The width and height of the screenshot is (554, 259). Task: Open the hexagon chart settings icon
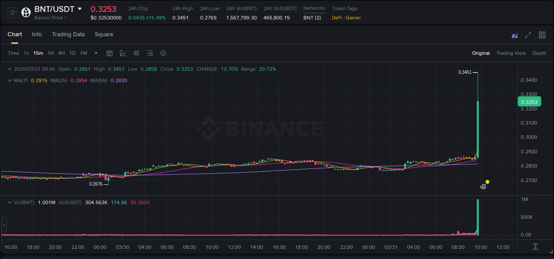tap(163, 53)
